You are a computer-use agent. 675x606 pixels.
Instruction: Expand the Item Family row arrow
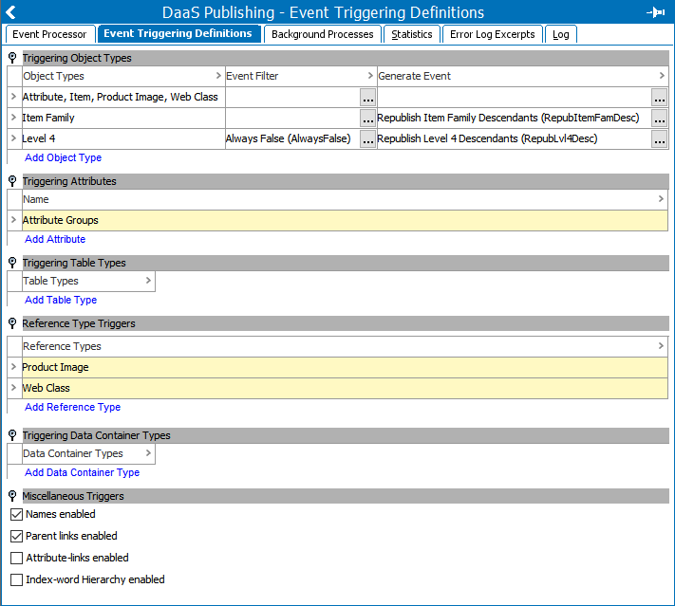click(14, 118)
